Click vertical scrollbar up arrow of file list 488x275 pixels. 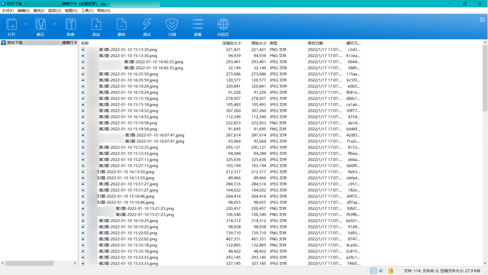pos(485,43)
